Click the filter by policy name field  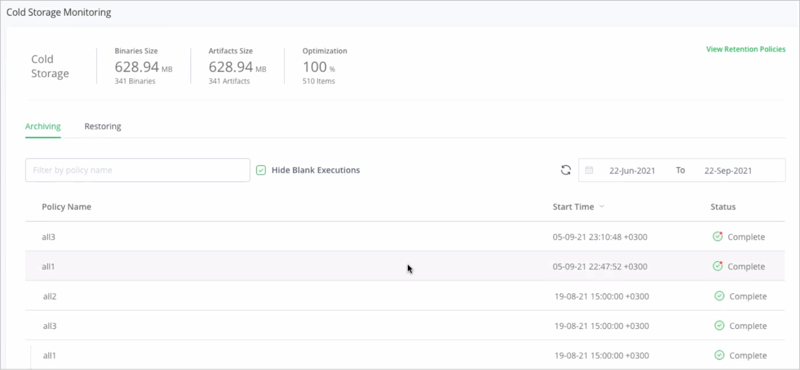coord(137,170)
